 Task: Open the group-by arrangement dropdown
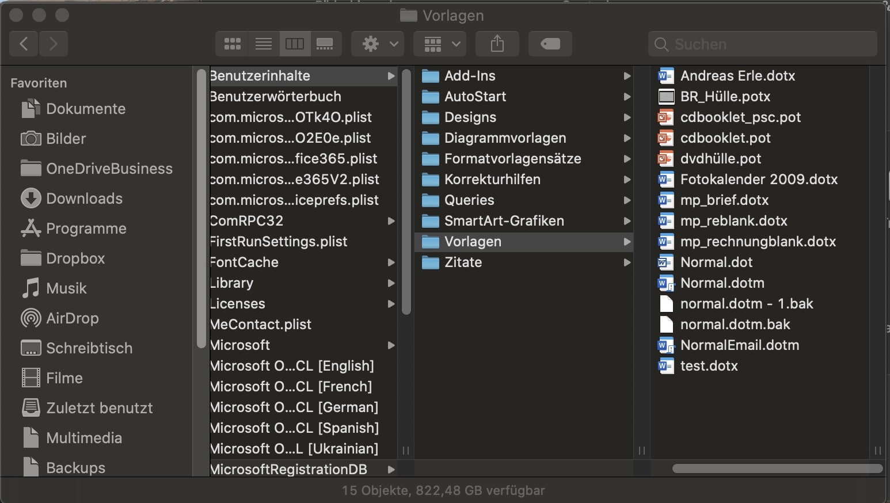pos(442,44)
